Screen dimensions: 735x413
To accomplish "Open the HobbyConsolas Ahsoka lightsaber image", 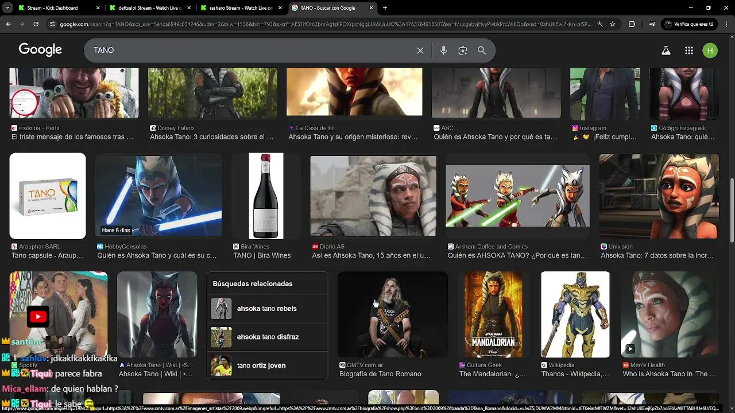I will [158, 196].
